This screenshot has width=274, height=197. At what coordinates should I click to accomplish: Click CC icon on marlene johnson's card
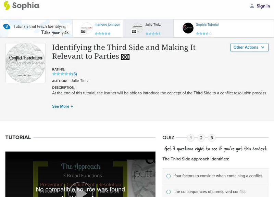point(83,31)
